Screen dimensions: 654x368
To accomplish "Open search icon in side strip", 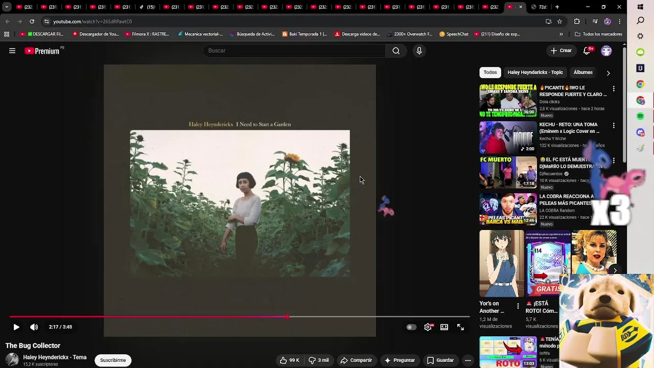I will point(640,21).
